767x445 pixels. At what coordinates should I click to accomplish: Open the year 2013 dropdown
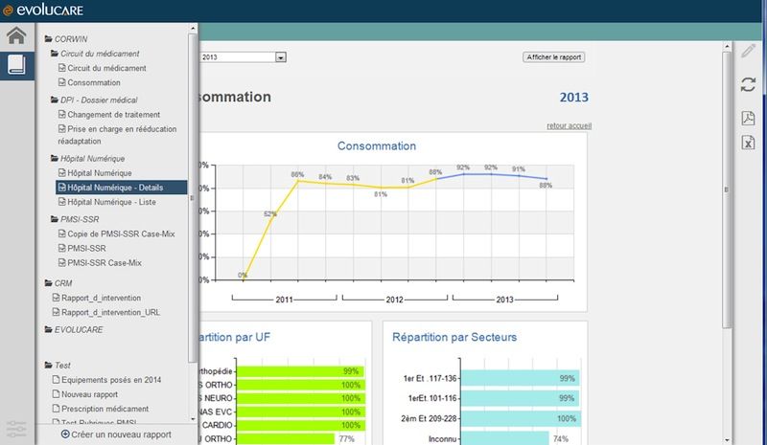click(x=281, y=57)
